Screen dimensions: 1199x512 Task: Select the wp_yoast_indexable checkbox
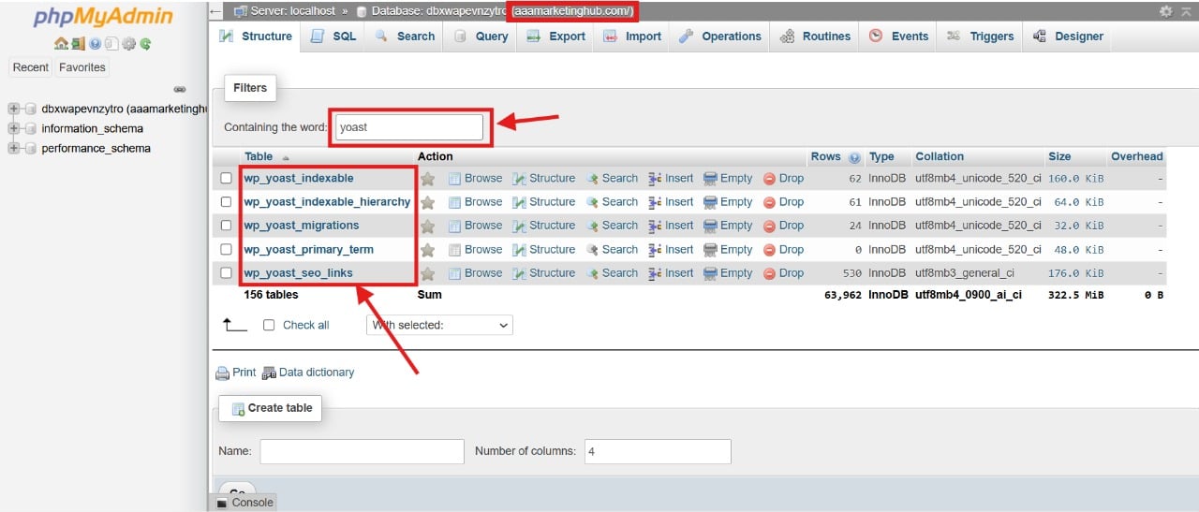click(x=226, y=178)
